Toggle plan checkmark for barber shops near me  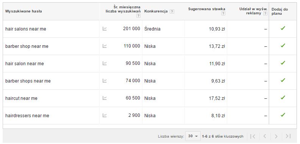coord(283,80)
